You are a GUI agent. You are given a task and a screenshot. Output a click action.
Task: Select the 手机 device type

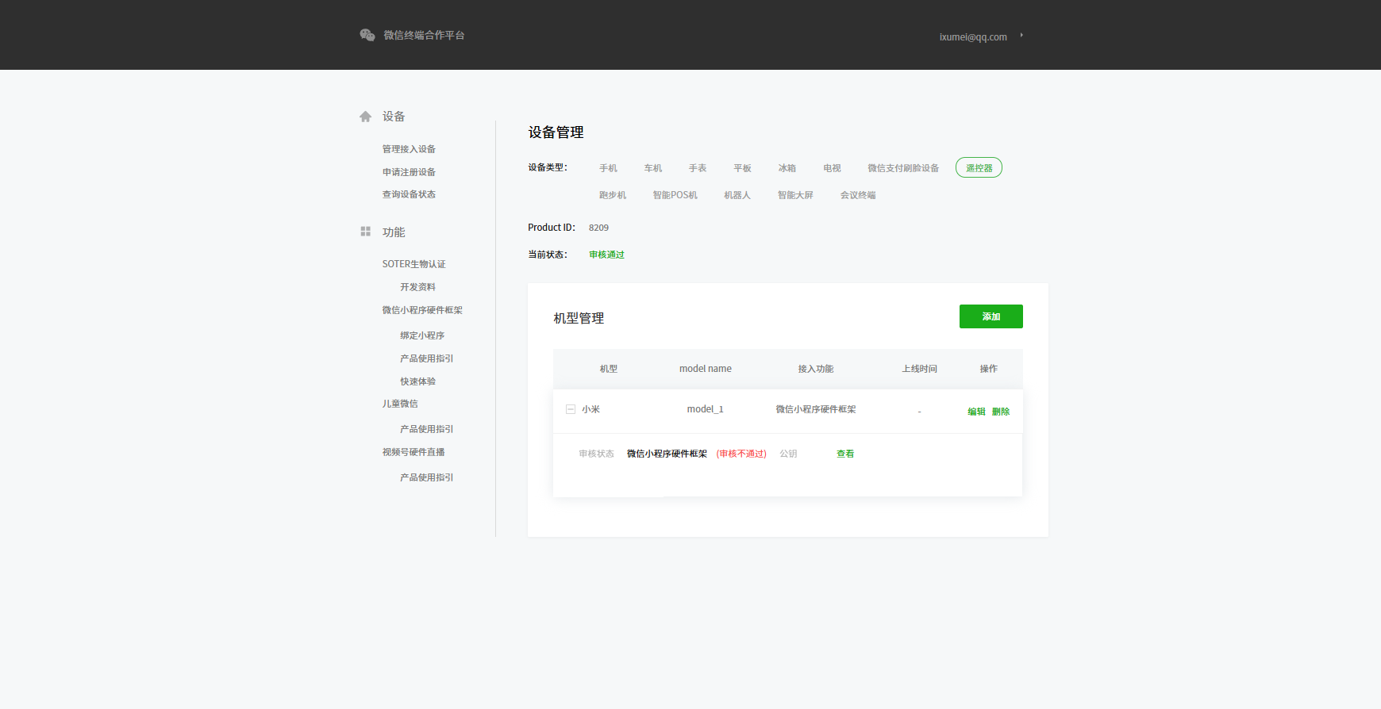(x=608, y=168)
